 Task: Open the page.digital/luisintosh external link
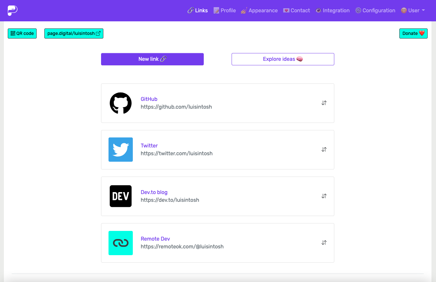pos(74,33)
